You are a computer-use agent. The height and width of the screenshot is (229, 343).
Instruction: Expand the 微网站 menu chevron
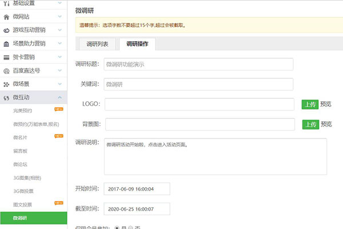pos(59,17)
